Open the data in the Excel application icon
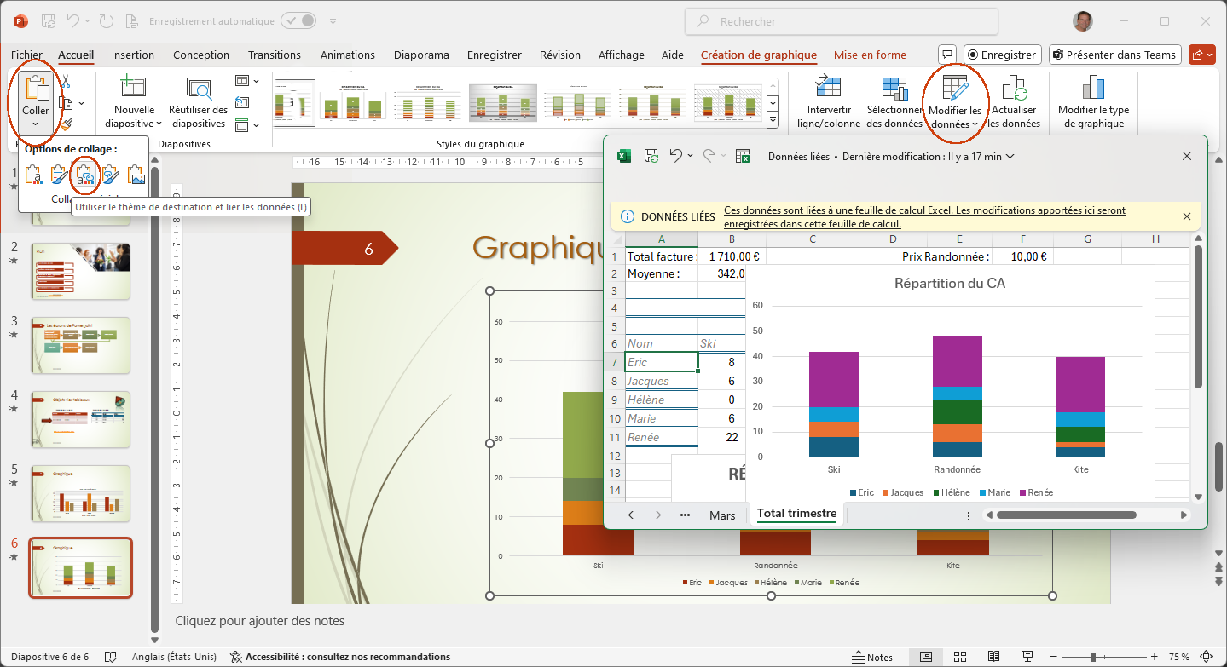Screen dimensions: 1227x667 [743, 156]
